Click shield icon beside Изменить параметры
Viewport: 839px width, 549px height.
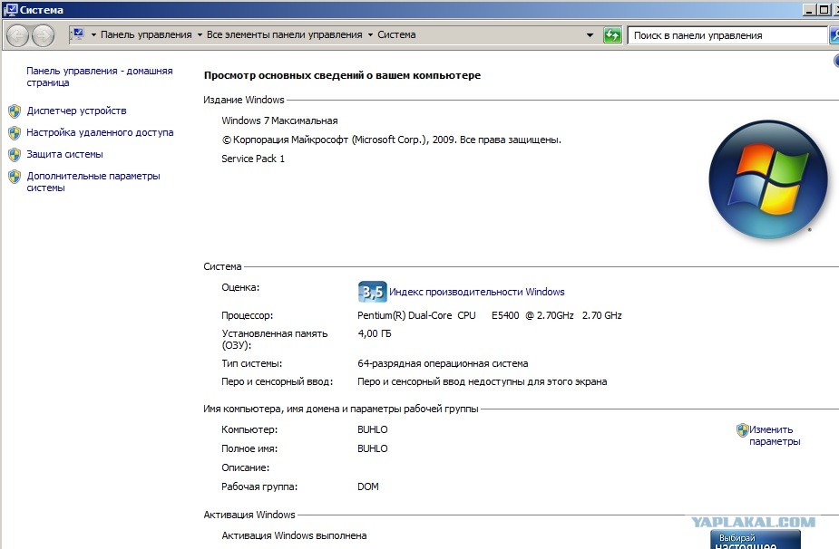[742, 429]
